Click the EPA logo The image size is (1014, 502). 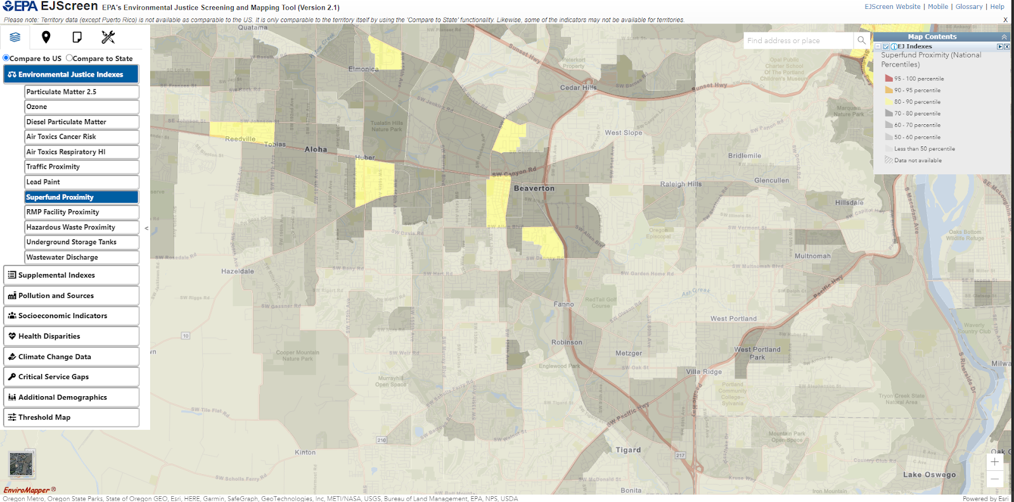pyautogui.click(x=20, y=6)
